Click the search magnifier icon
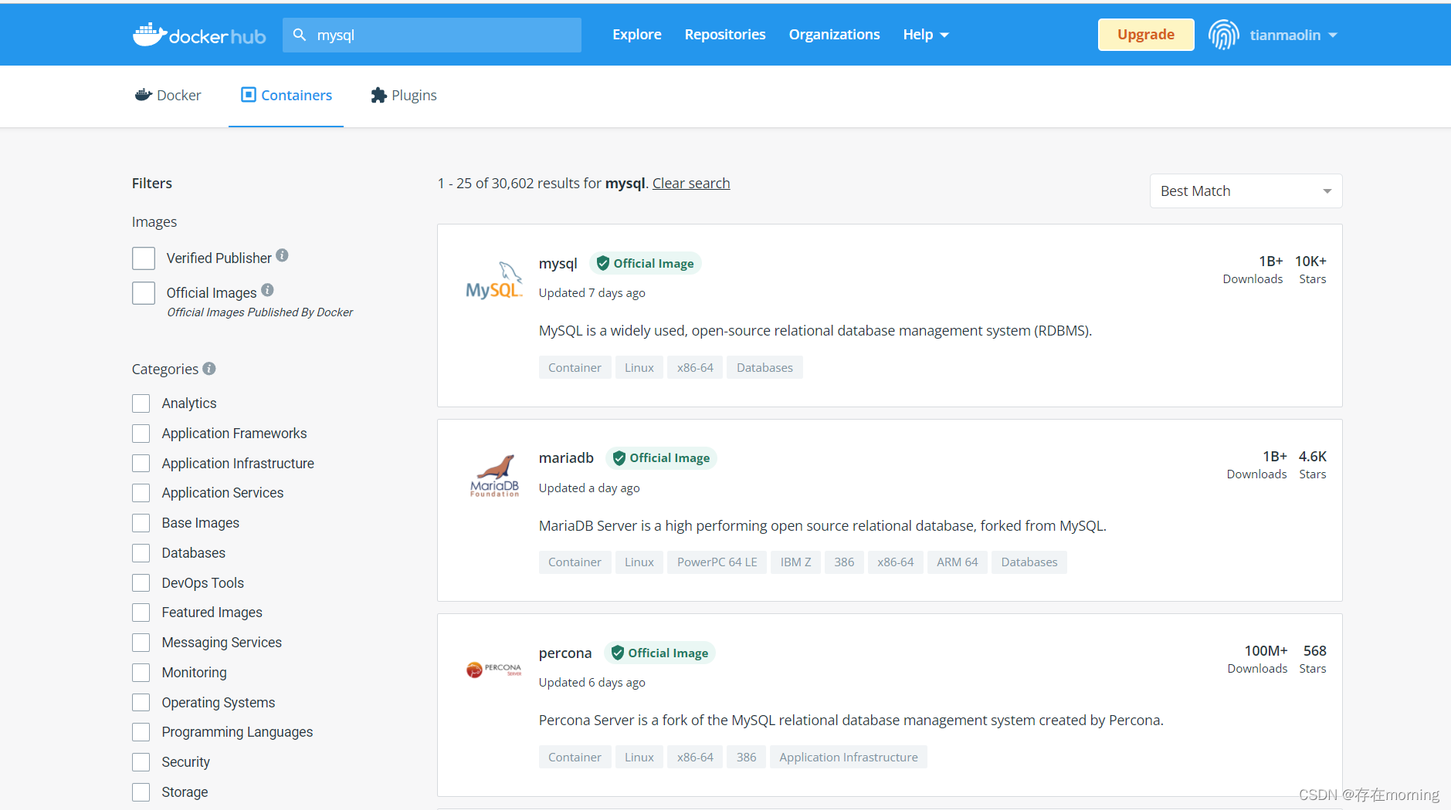Screen dimensions: 1451x810 click(300, 35)
